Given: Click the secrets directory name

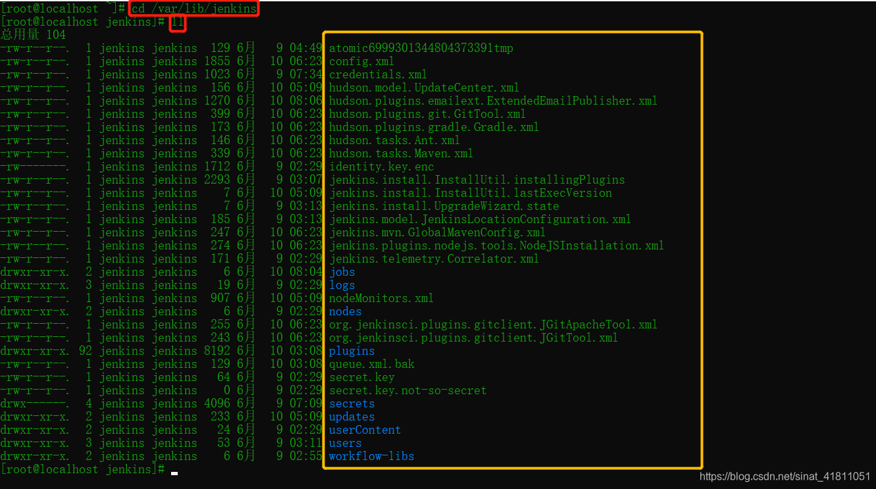Looking at the screenshot, I should tap(352, 403).
